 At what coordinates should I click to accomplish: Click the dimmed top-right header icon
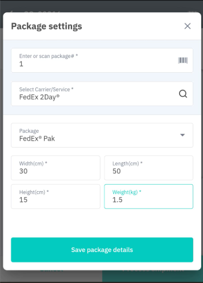click(192, 12)
